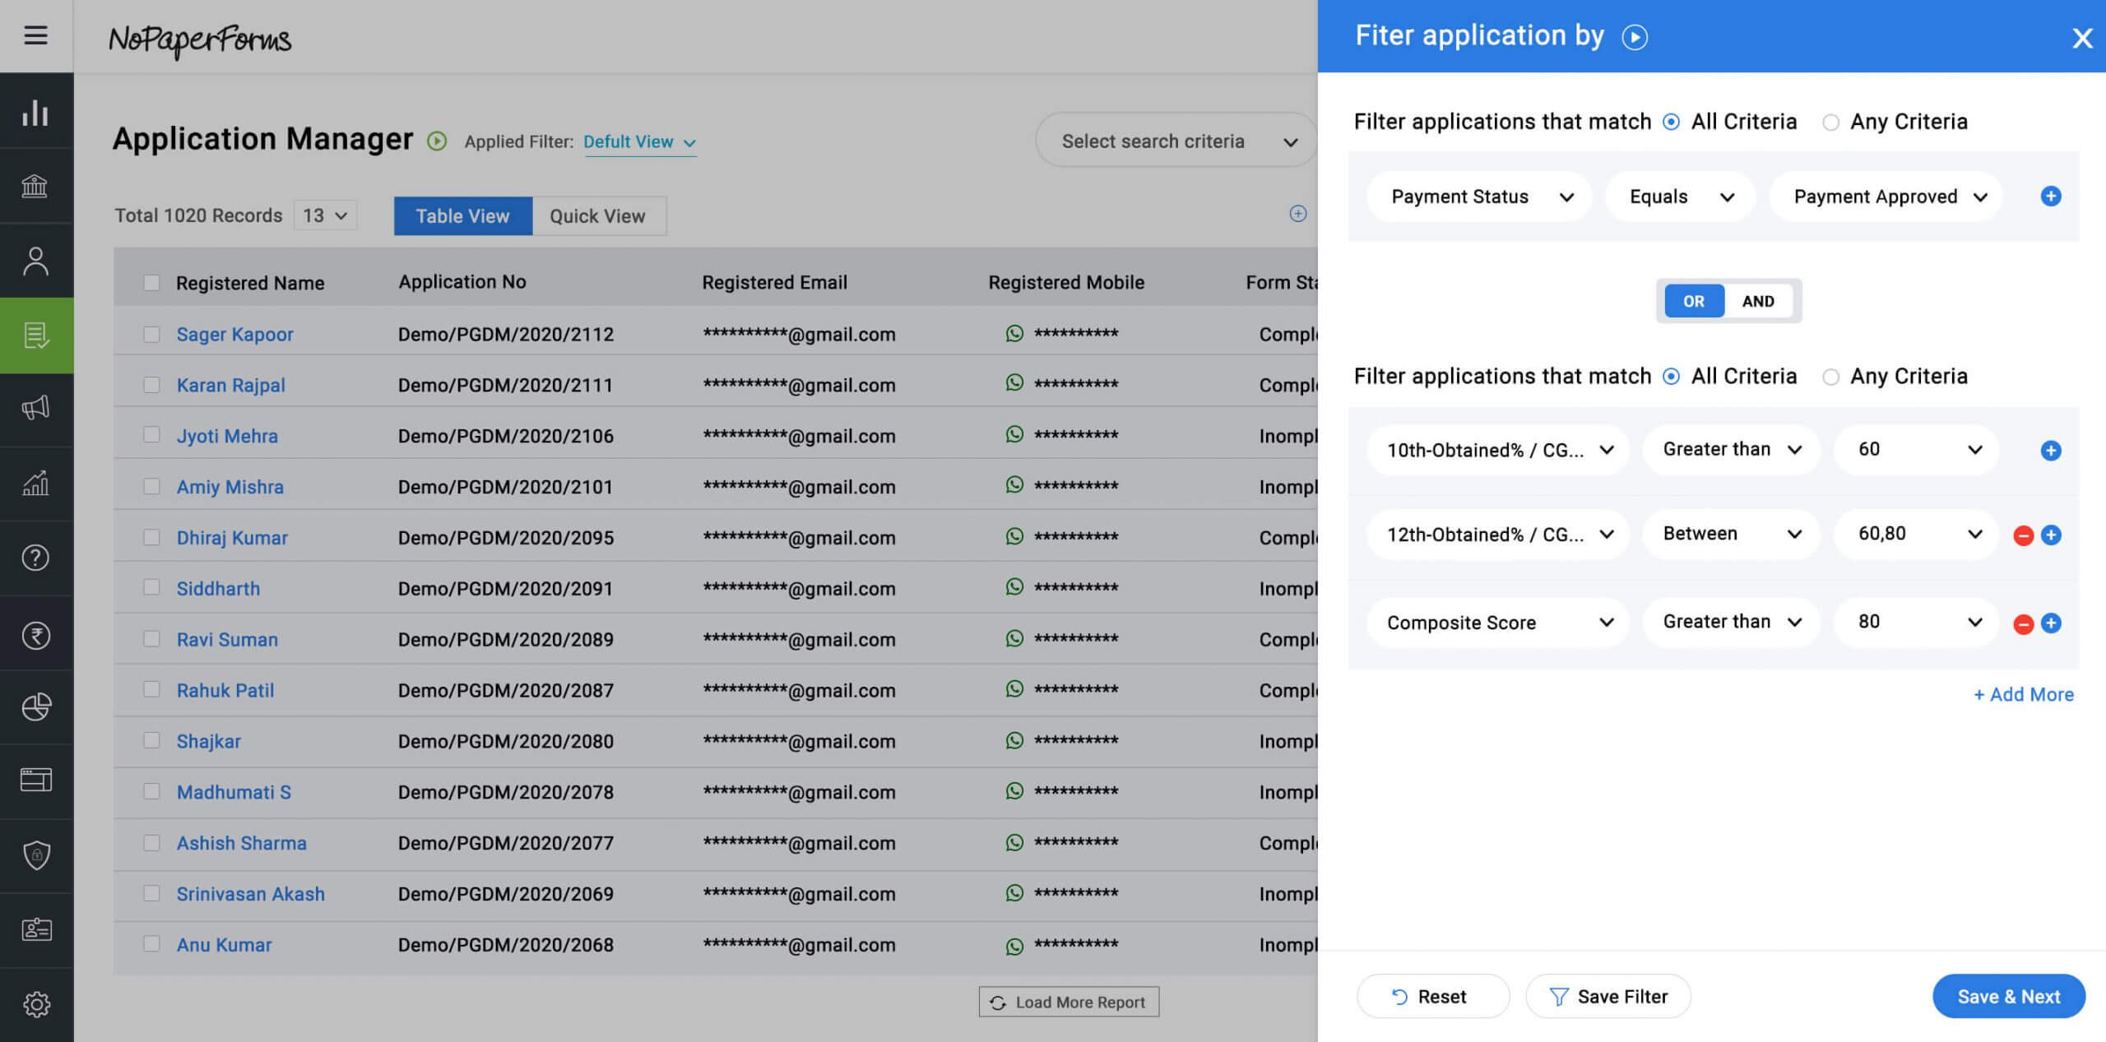2106x1042 pixels.
Task: Open the institution section in the sidebar
Action: point(36,187)
